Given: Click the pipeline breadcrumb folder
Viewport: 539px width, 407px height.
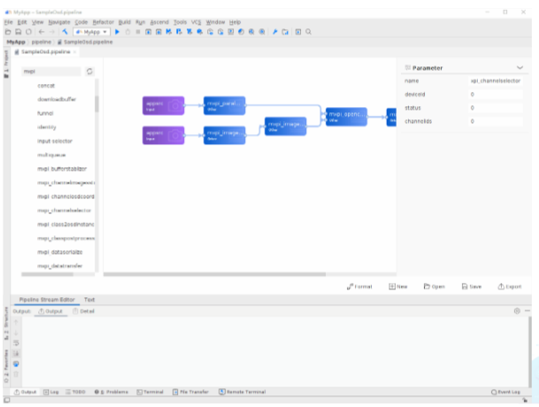Looking at the screenshot, I should click(42, 42).
